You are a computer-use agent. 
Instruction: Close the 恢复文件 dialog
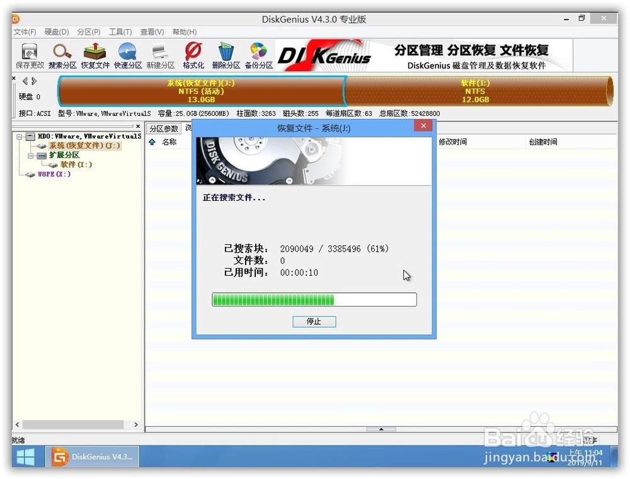[423, 126]
